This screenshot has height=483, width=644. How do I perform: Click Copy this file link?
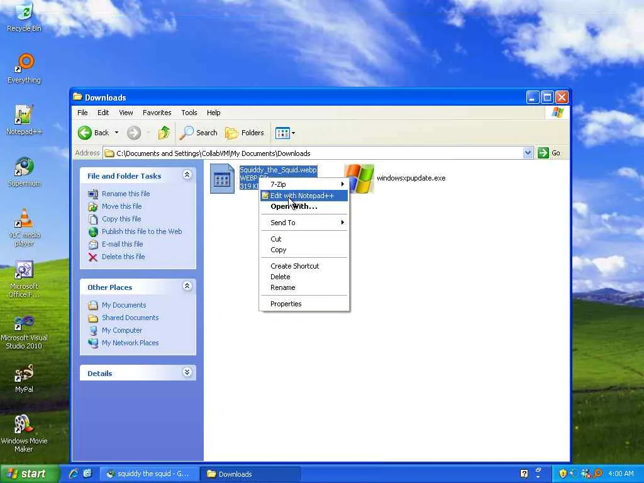point(121,219)
